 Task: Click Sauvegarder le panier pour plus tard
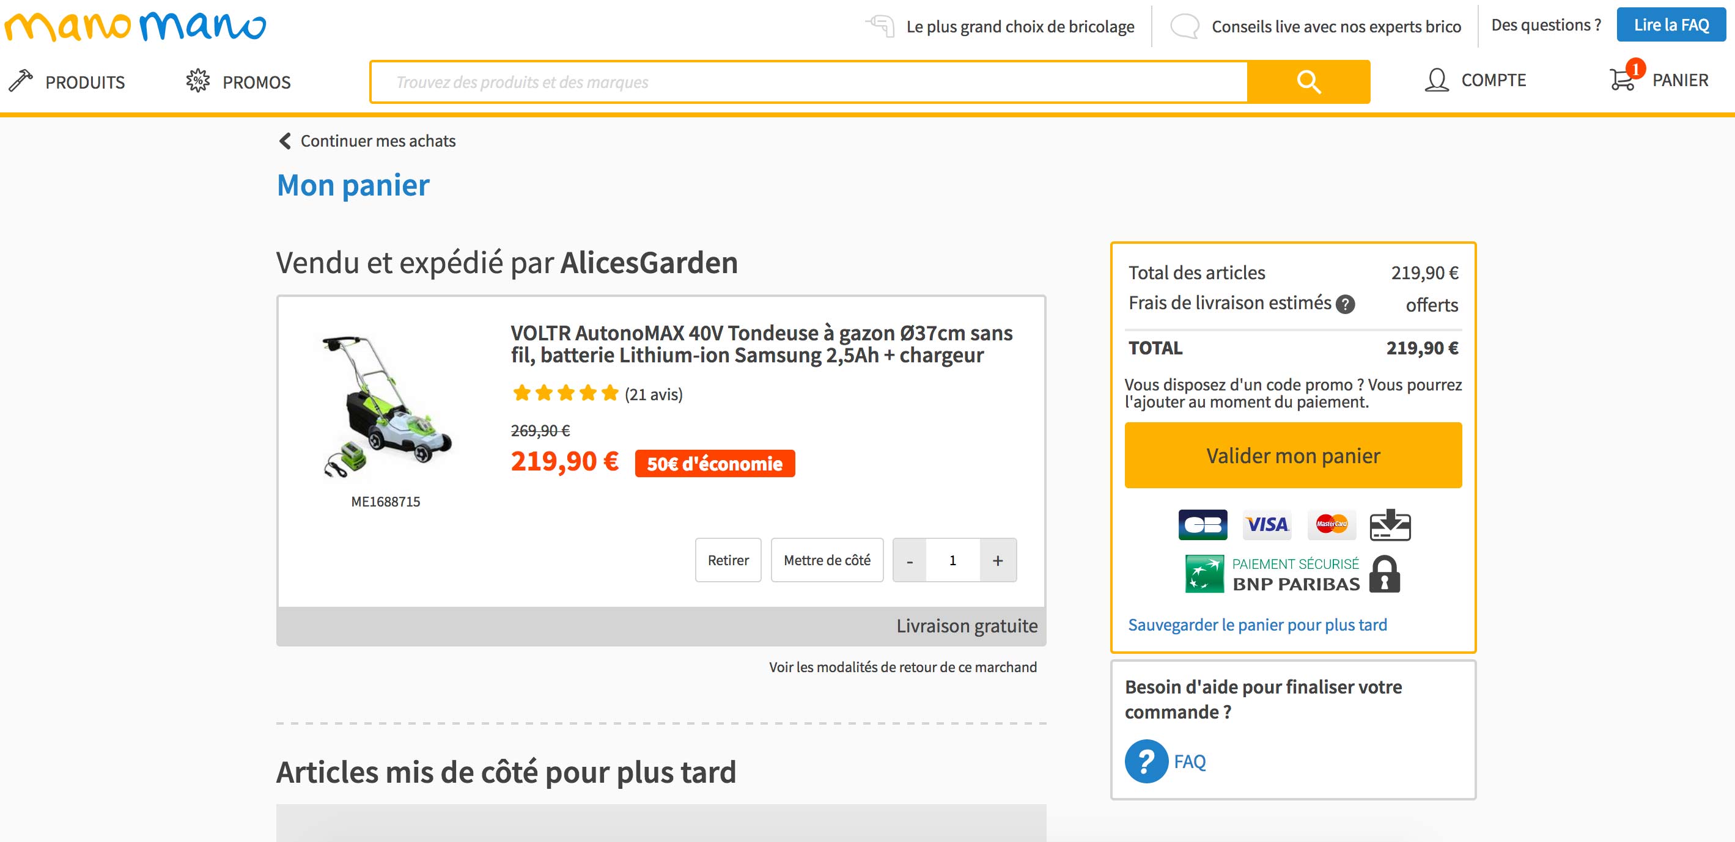click(x=1258, y=624)
